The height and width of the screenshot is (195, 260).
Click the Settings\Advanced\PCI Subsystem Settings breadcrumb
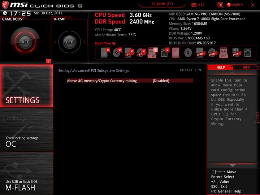[x=94, y=71]
